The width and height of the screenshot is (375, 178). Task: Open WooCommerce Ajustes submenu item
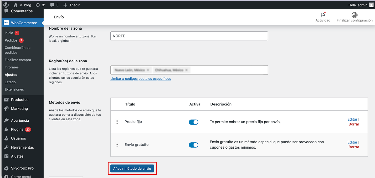(x=11, y=75)
